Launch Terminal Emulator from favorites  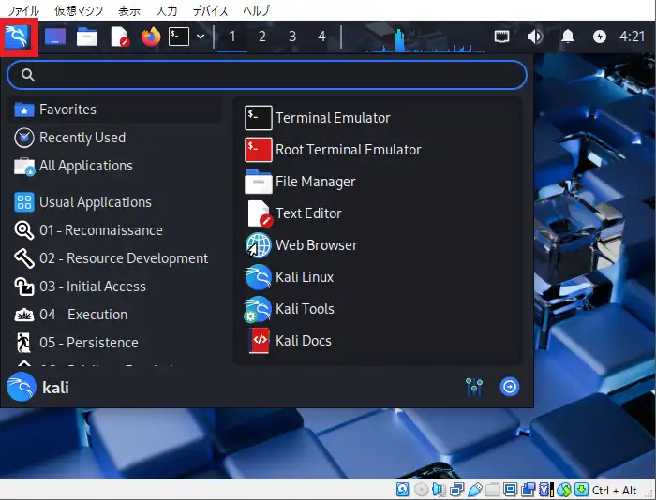(377, 118)
